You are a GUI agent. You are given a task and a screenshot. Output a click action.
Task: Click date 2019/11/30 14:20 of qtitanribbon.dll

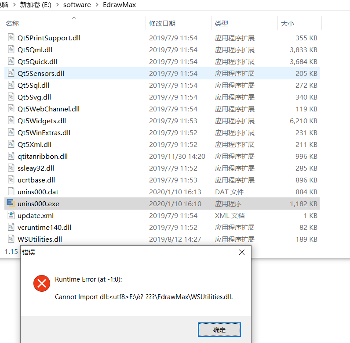(177, 156)
